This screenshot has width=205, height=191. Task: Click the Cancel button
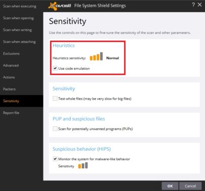pyautogui.click(x=190, y=186)
